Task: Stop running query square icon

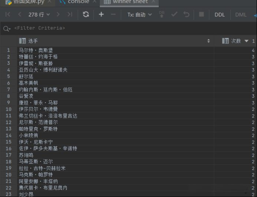Action: tap(201, 14)
